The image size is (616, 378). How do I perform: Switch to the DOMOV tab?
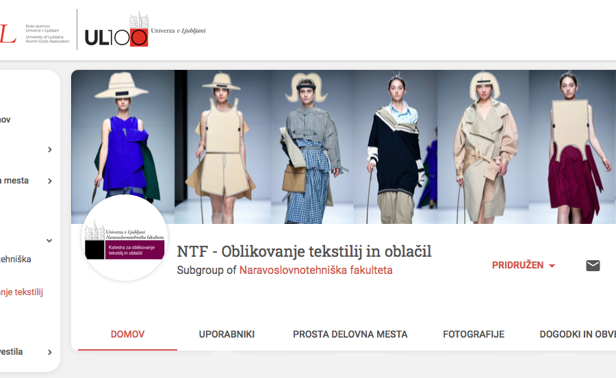point(128,334)
